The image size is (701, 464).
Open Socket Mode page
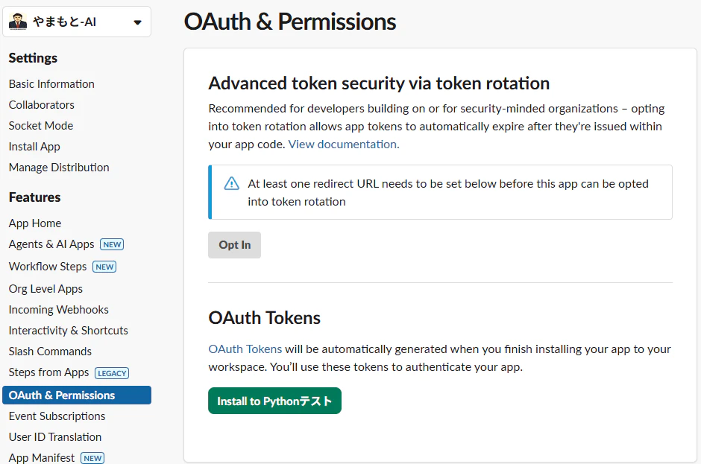click(41, 126)
